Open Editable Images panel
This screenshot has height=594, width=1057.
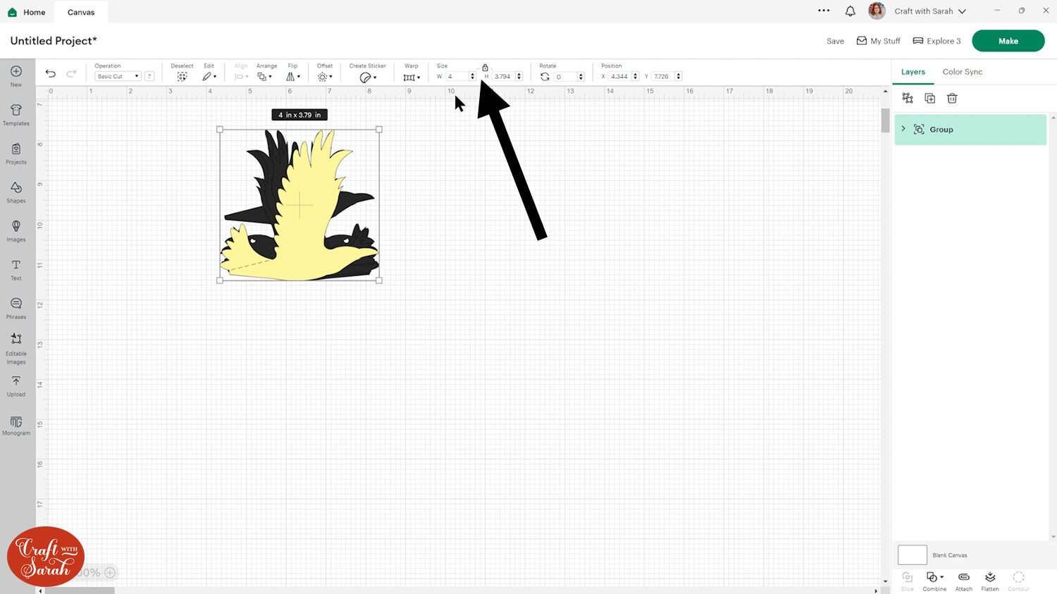(16, 349)
